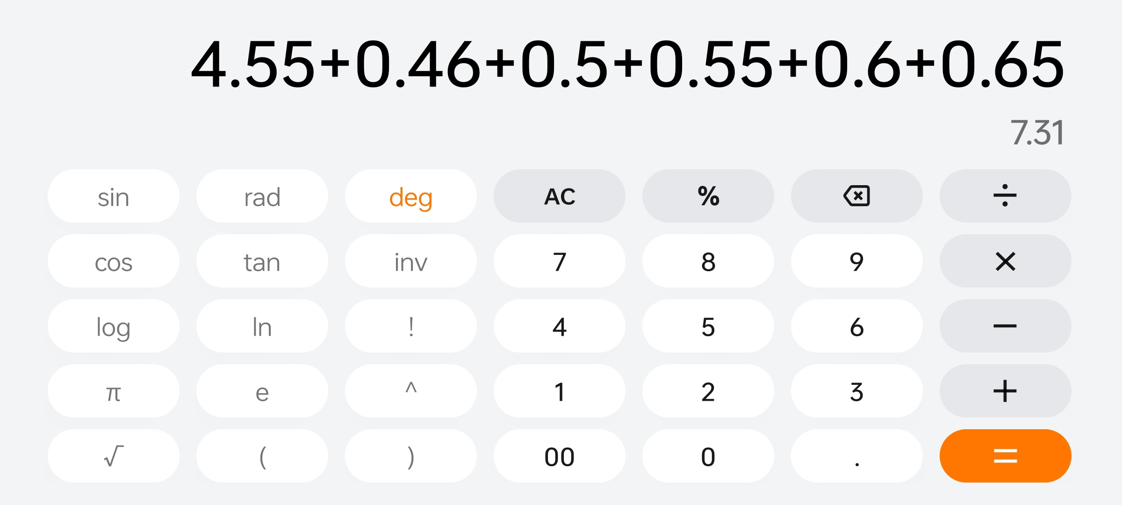1122x505 pixels.
Task: Insert the pi constant
Action: pyautogui.click(x=114, y=391)
